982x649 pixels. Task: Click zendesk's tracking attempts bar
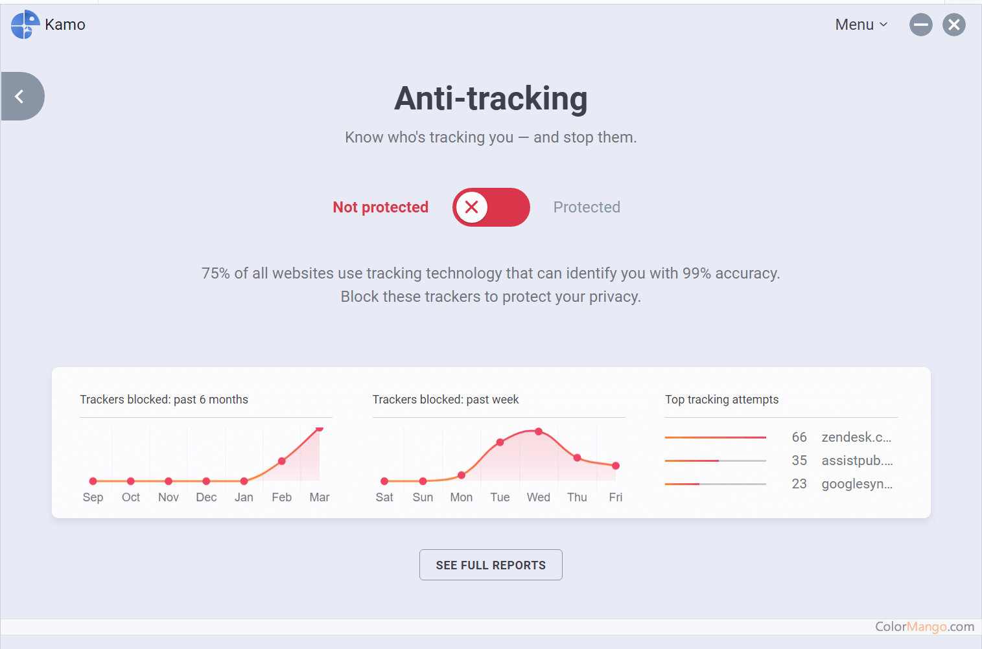pyautogui.click(x=715, y=438)
